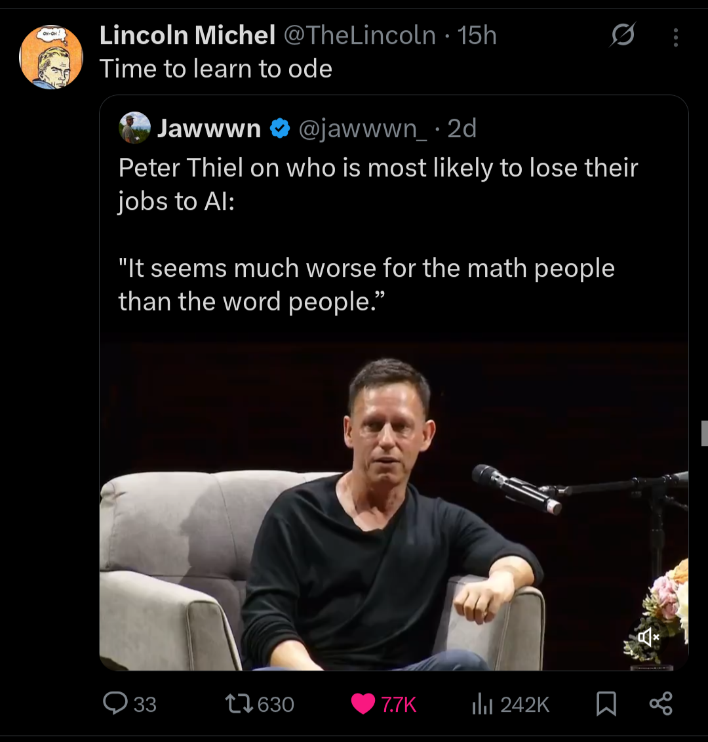Viewport: 708px width, 742px height.
Task: Click the @TheLincoln handle
Action: click(x=359, y=35)
